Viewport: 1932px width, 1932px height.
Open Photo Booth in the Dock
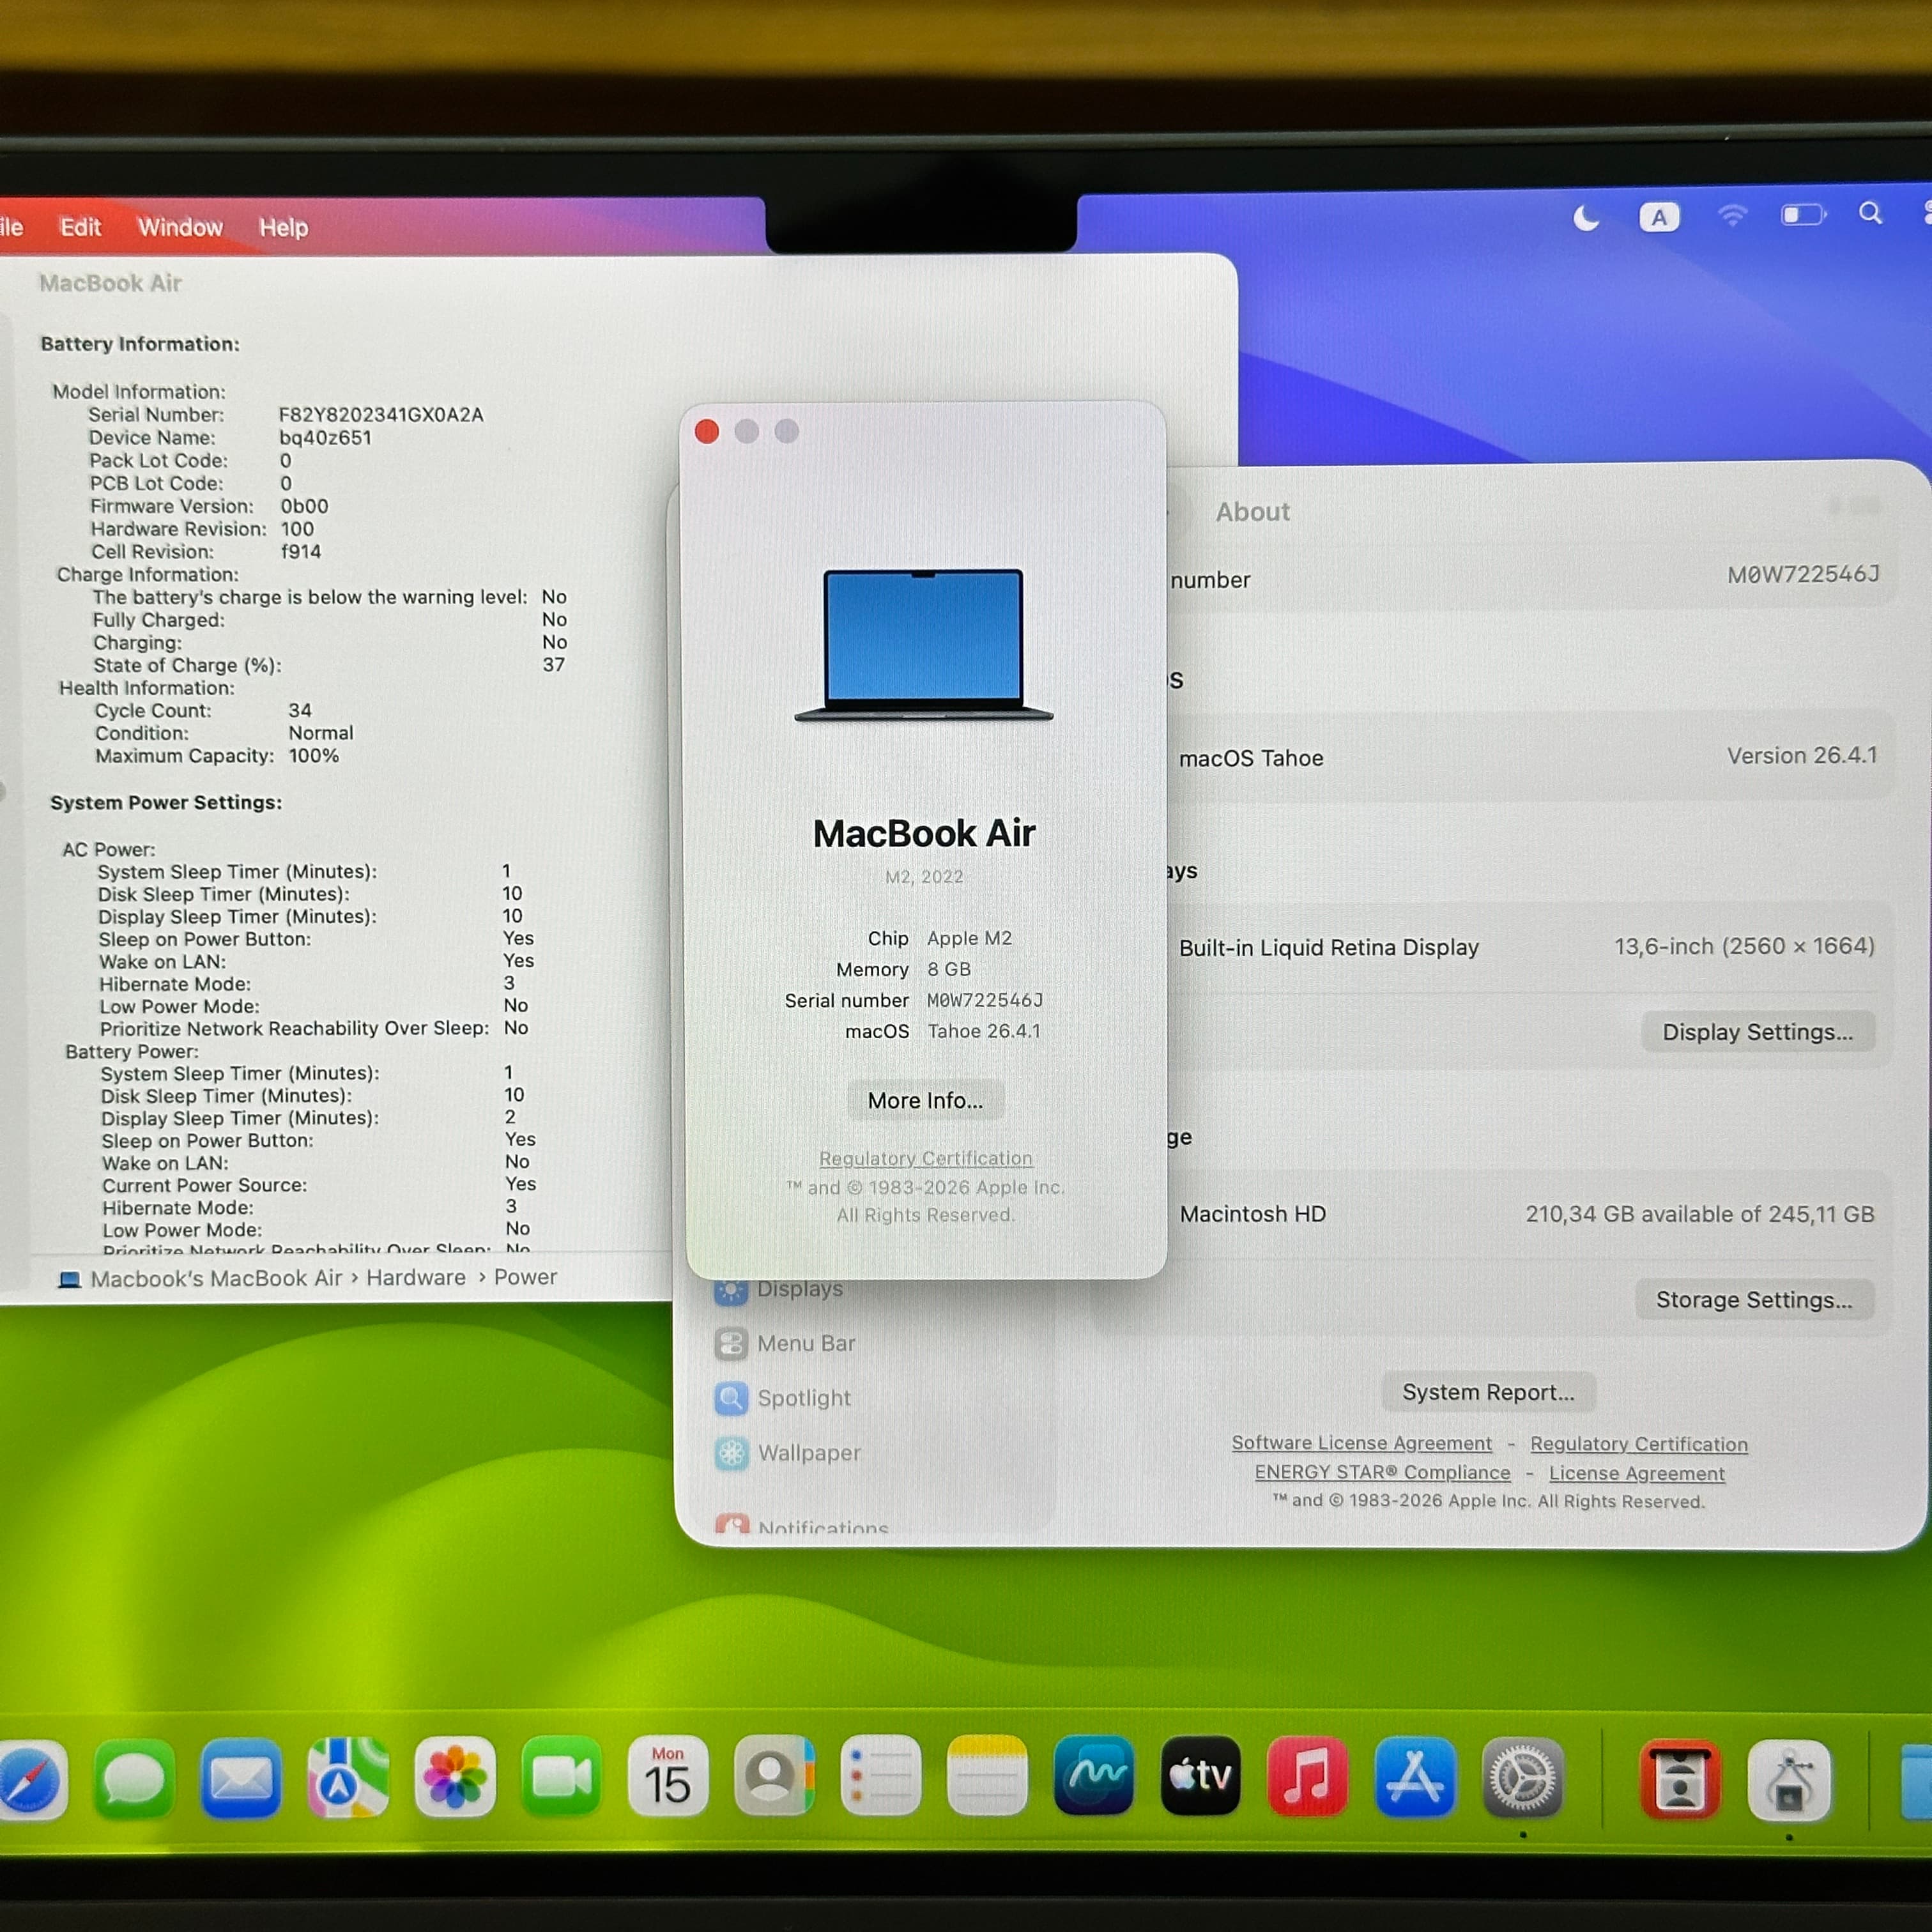coord(1681,1780)
